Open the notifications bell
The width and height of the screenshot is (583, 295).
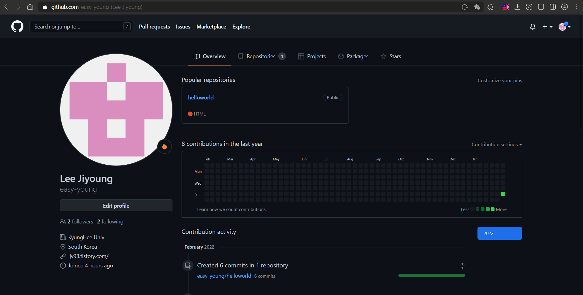click(x=533, y=27)
